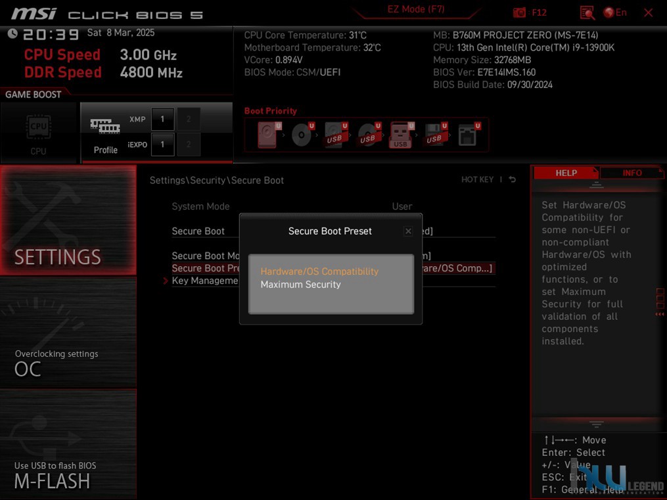Open the M-FLASH BIOS flashing section
This screenshot has width=667, height=500.
68,444
